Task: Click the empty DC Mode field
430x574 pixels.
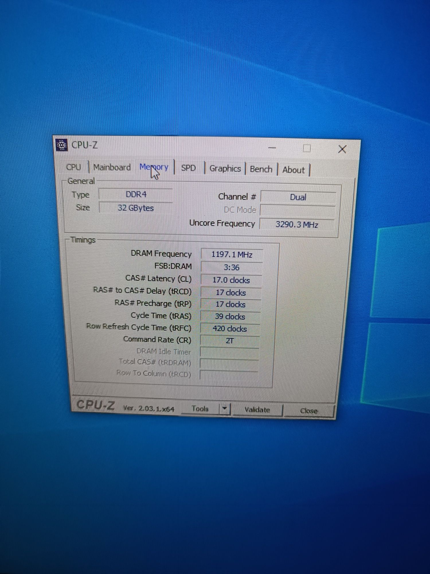Action: point(298,211)
